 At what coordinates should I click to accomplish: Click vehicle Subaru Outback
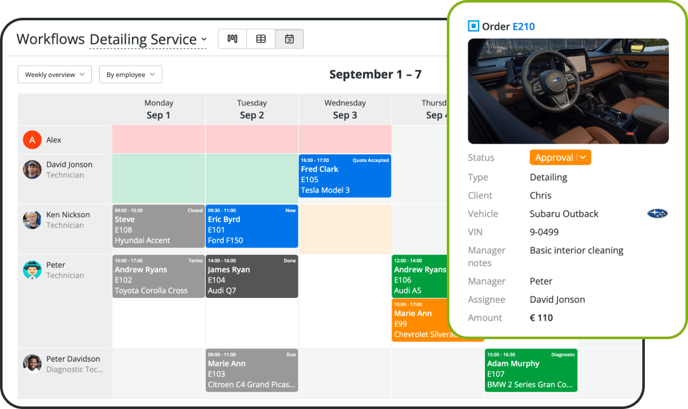pyautogui.click(x=564, y=214)
